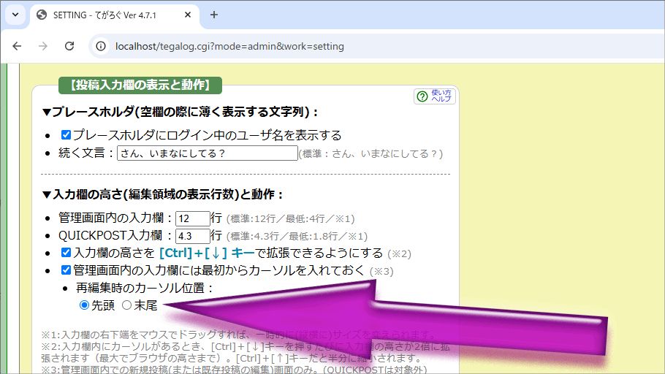Click the ▼プレースホルダ heading text
This screenshot has width=665, height=374.
[180, 112]
